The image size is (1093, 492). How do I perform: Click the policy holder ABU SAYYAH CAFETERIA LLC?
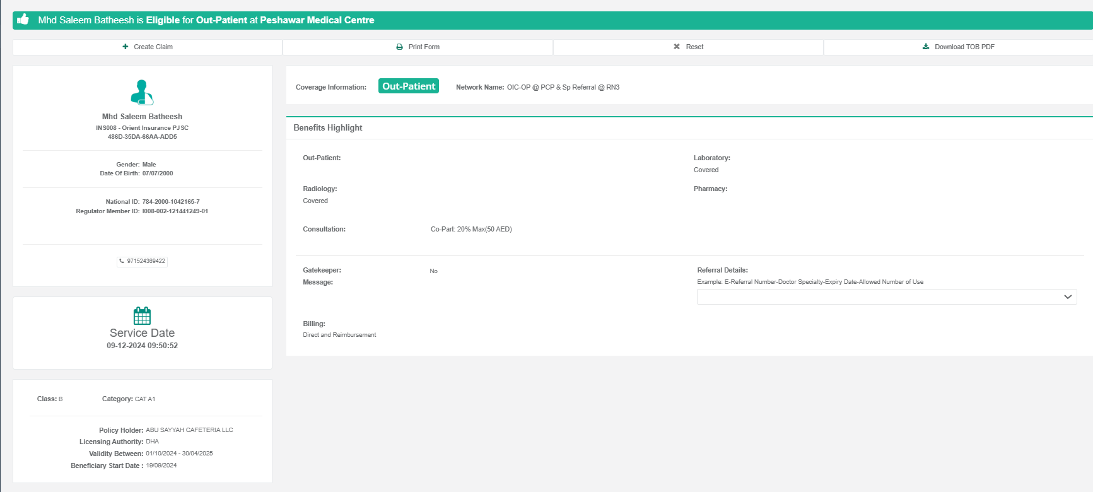189,430
